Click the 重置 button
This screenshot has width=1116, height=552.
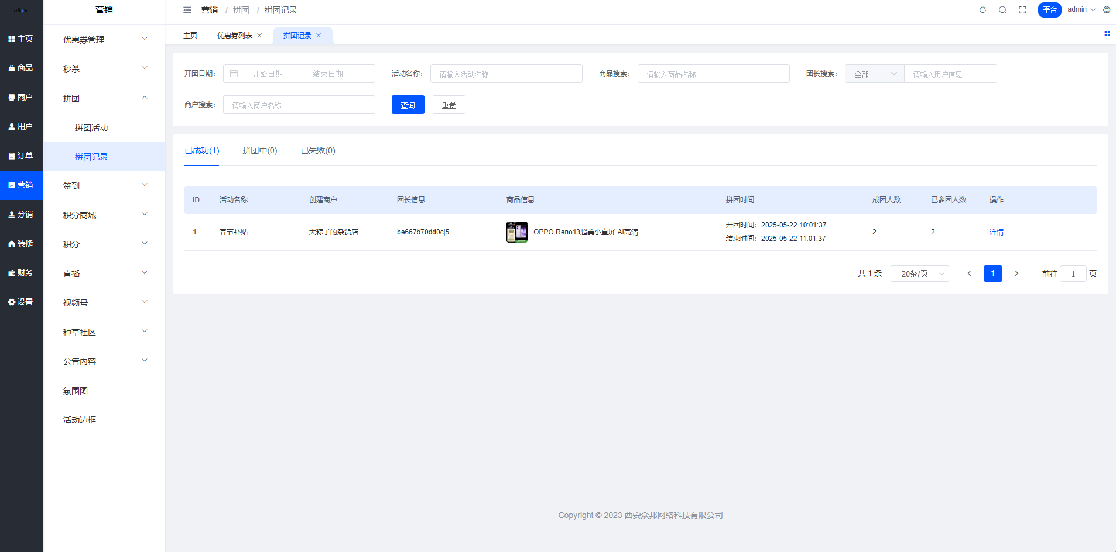click(449, 105)
